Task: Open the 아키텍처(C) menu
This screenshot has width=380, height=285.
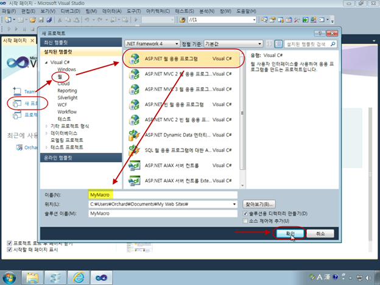Action: 158,11
